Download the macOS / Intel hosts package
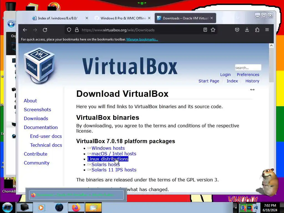284x213 pixels. tap(114, 154)
